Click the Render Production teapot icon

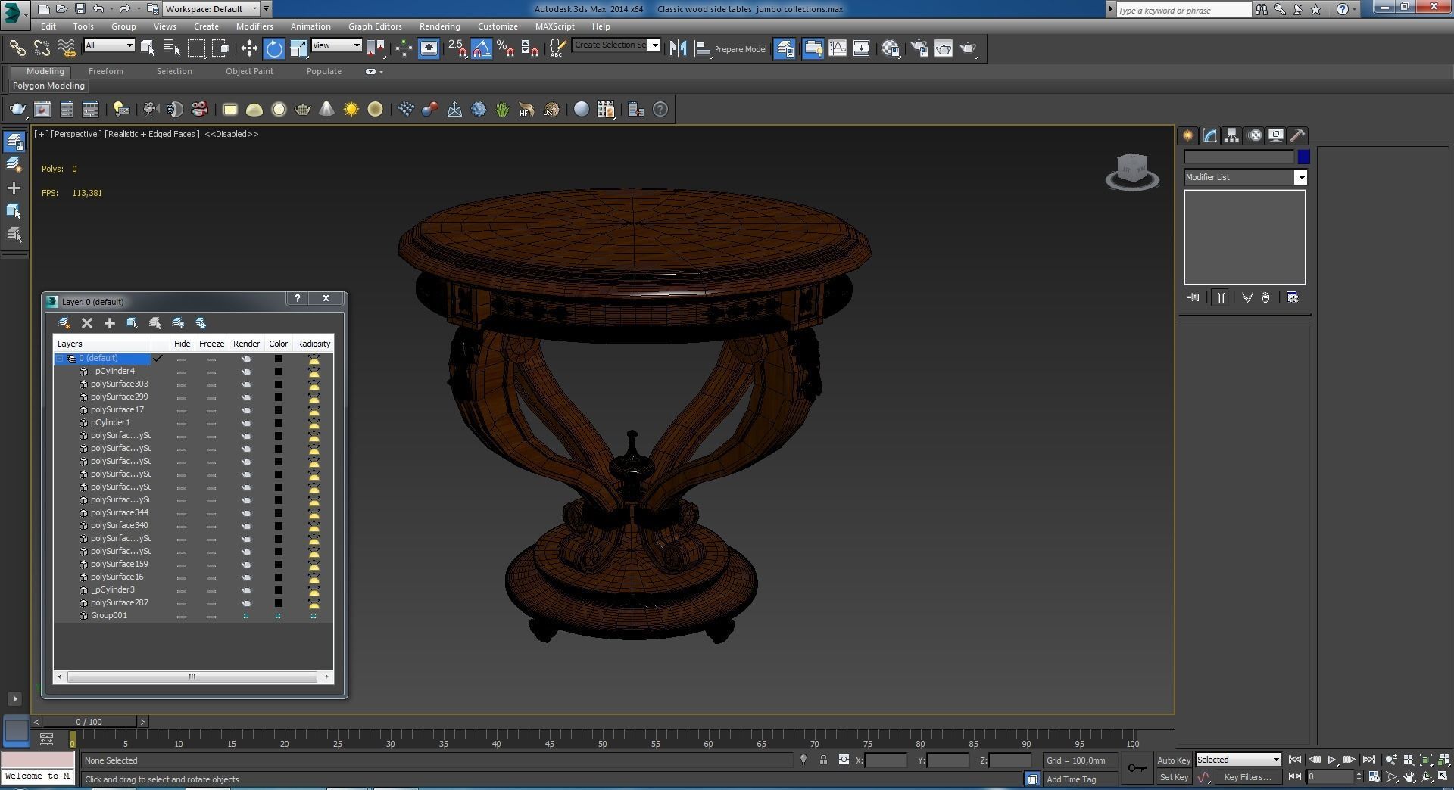969,48
